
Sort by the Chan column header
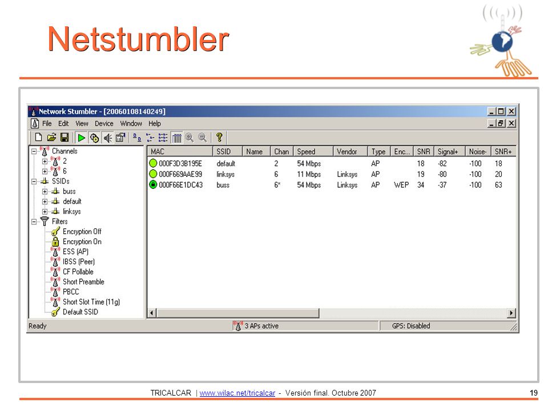[x=281, y=151]
